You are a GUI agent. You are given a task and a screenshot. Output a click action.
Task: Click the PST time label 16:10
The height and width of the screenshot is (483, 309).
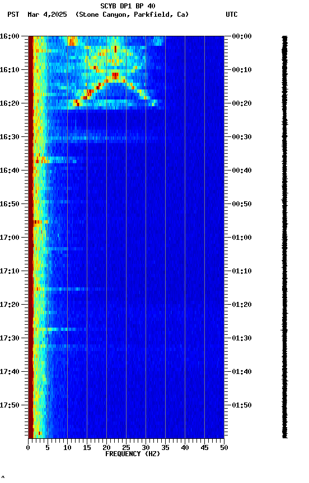[x=10, y=70]
